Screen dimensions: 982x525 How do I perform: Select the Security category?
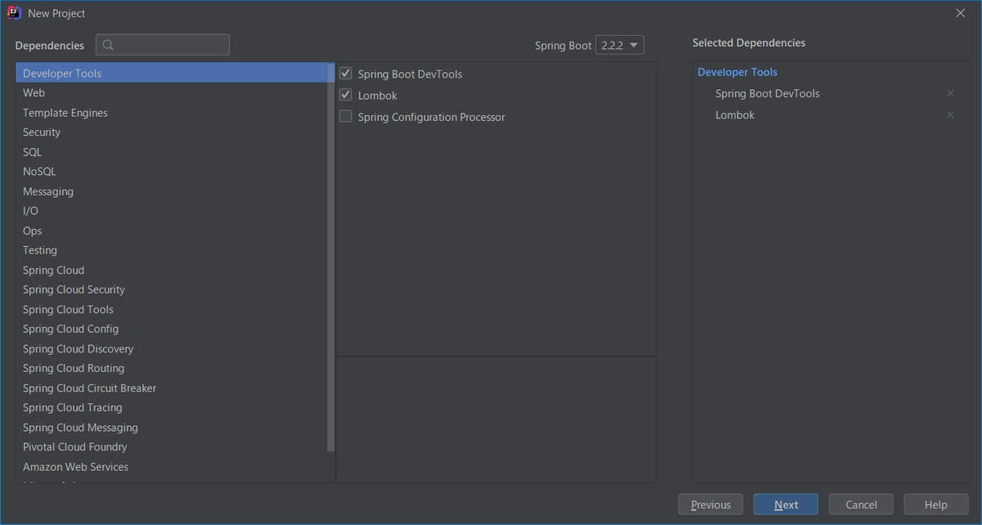coord(171,132)
